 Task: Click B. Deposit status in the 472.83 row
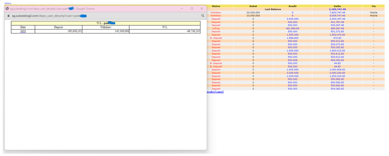pyautogui.click(x=216, y=38)
